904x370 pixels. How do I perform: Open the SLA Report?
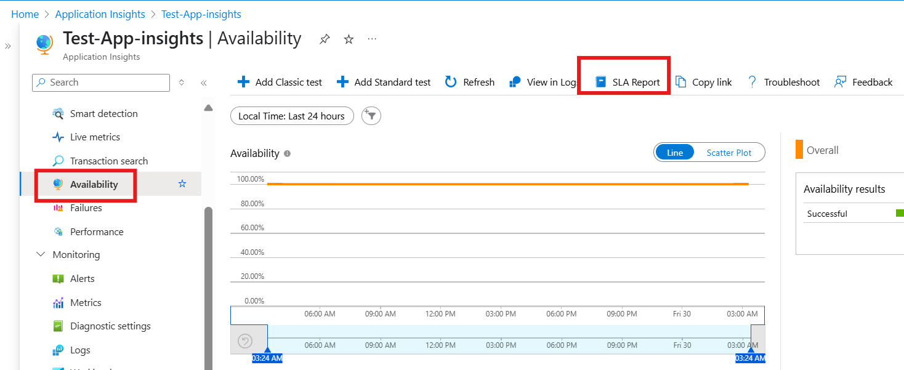point(628,82)
